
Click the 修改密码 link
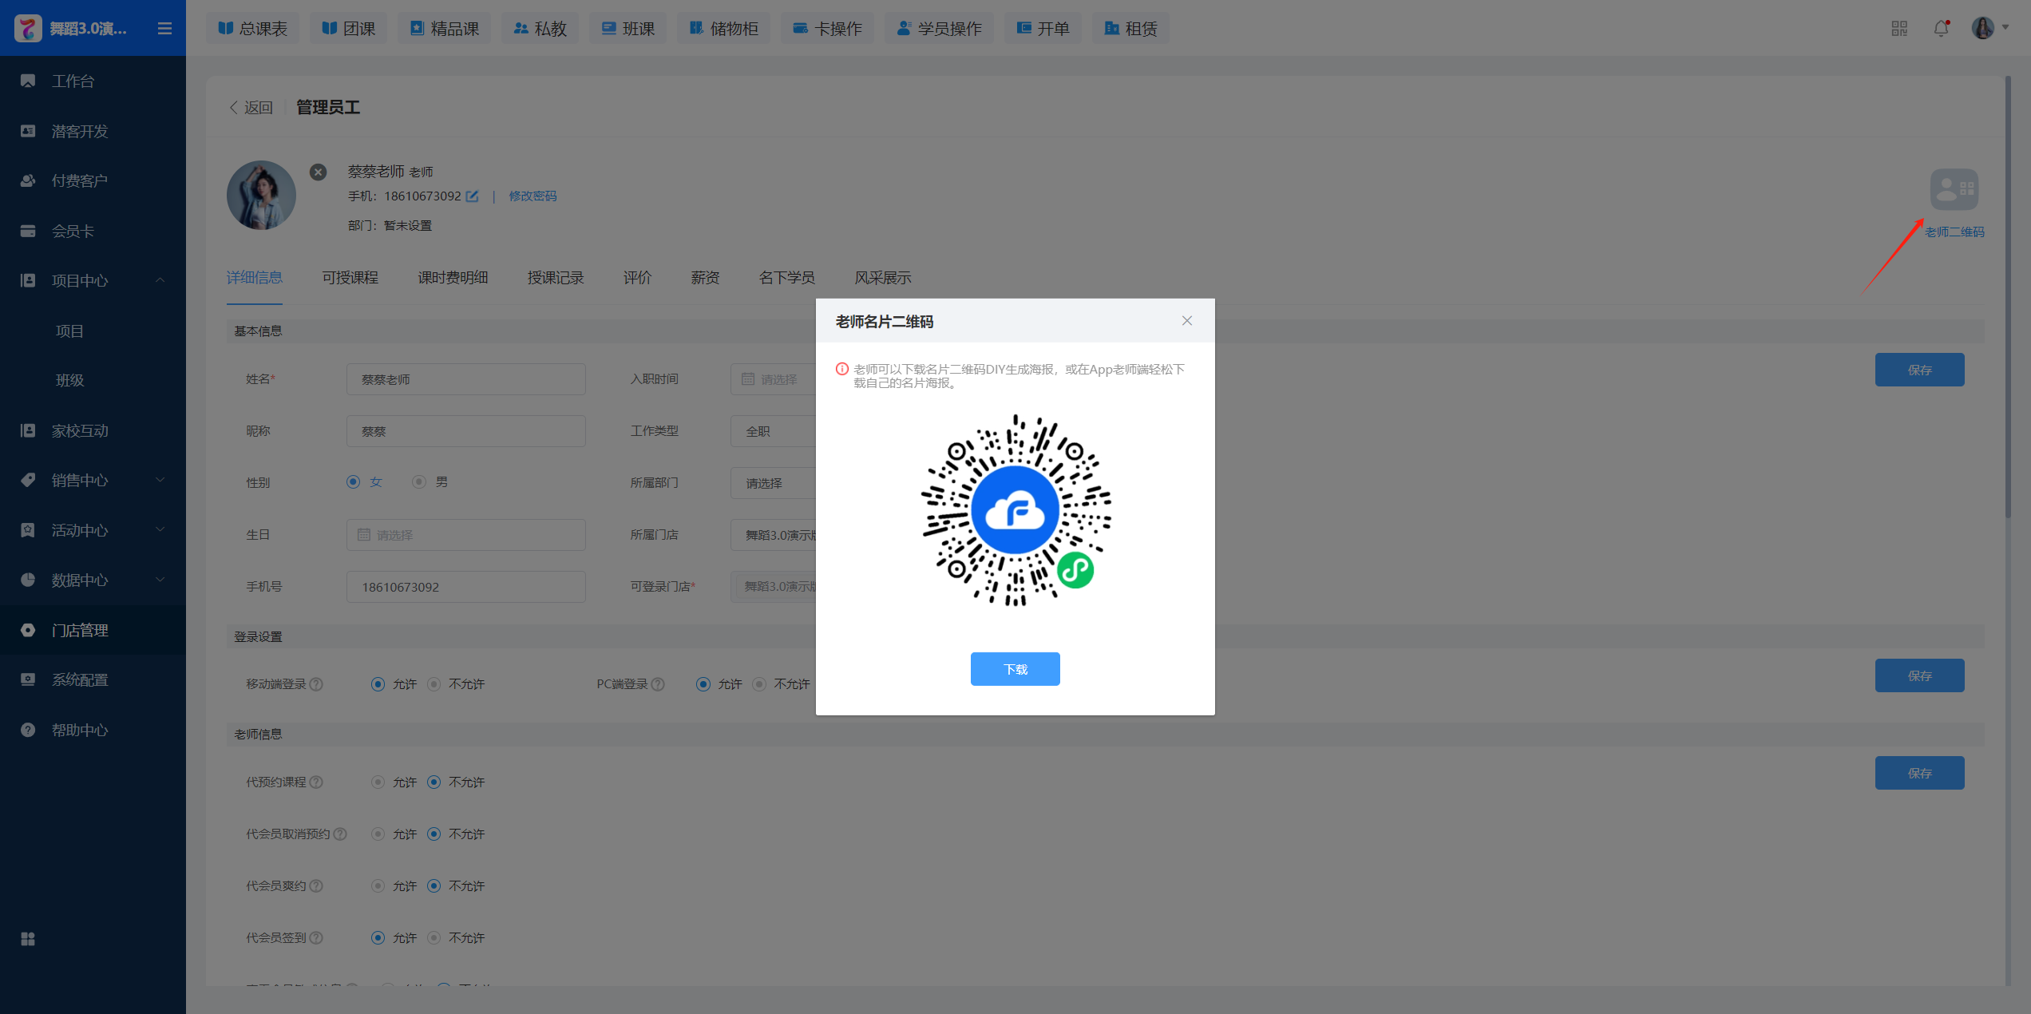pos(532,196)
